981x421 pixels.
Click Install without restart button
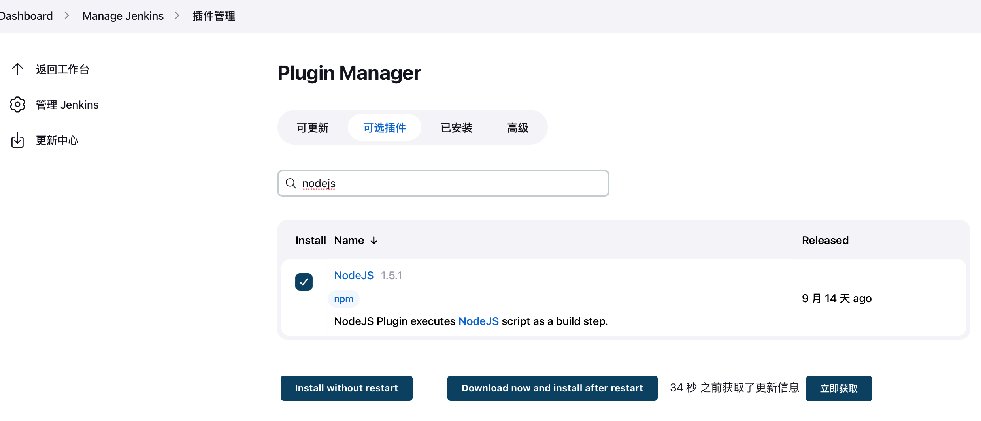347,388
